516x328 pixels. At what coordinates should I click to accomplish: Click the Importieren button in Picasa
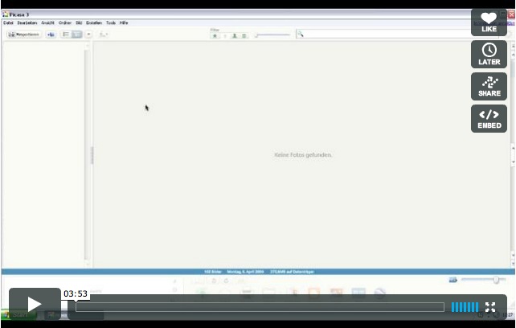click(x=24, y=35)
